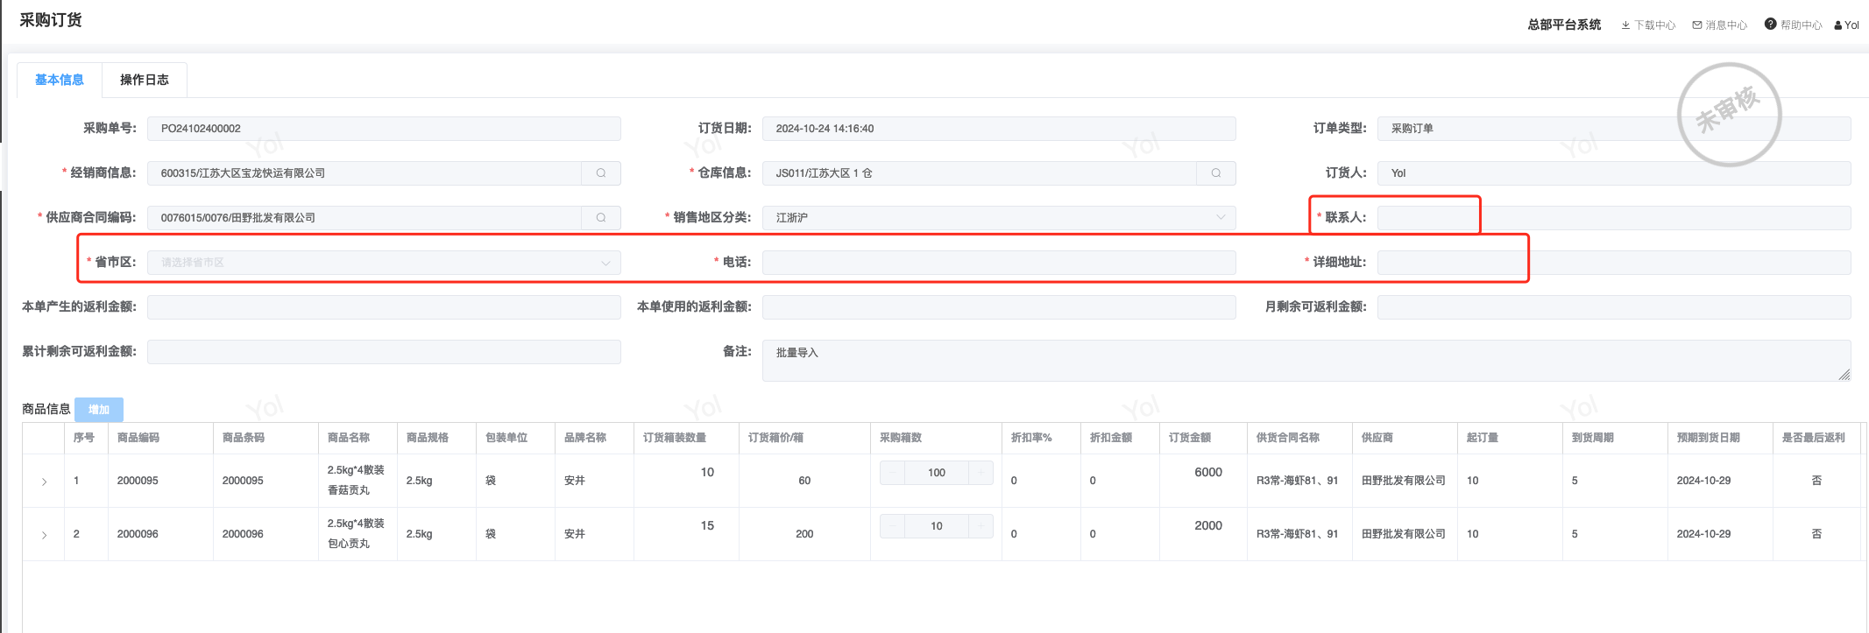Open 下载中心 via its download icon
Screen dimensions: 1869x633
[1625, 25]
